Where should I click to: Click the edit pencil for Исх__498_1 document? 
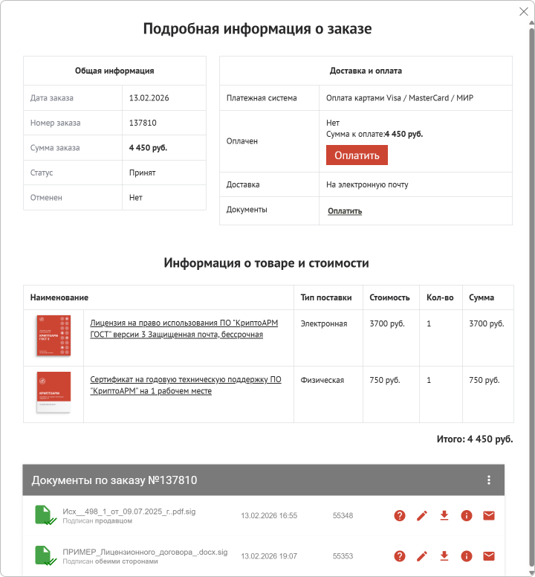point(422,515)
